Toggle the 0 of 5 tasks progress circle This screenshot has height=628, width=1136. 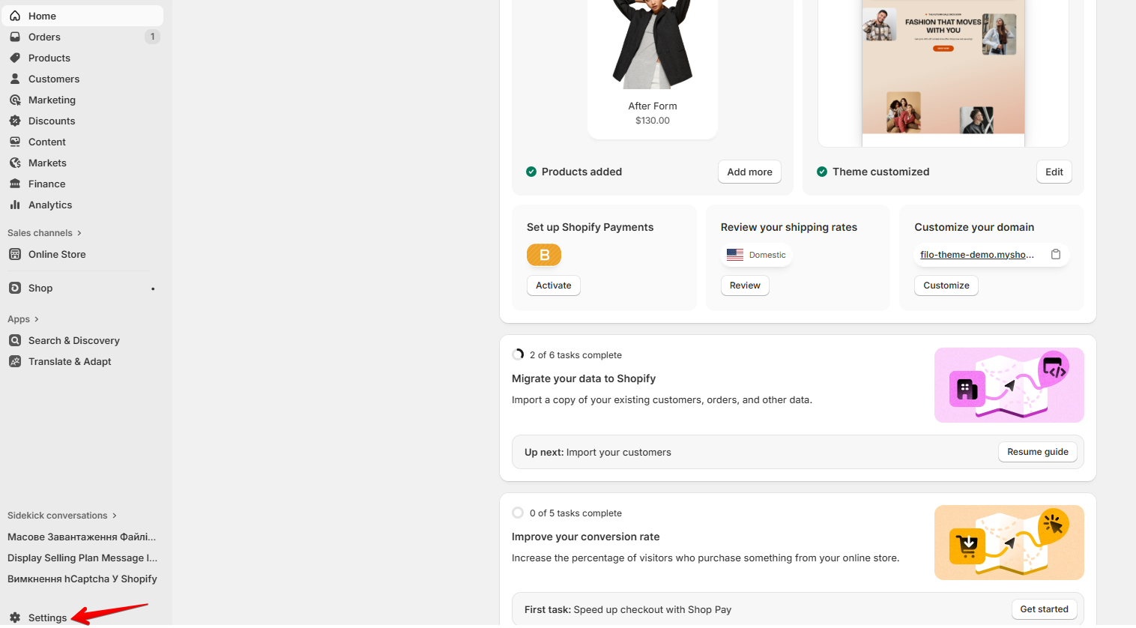pyautogui.click(x=518, y=513)
